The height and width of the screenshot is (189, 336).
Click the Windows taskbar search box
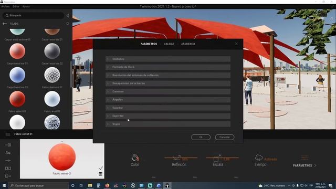coord(39,185)
